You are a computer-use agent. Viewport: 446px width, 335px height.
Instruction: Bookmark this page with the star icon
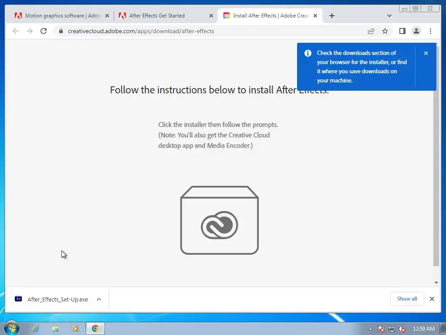(x=385, y=31)
